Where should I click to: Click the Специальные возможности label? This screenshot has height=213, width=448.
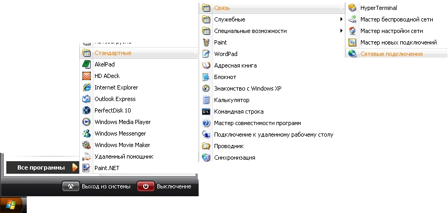click(250, 31)
